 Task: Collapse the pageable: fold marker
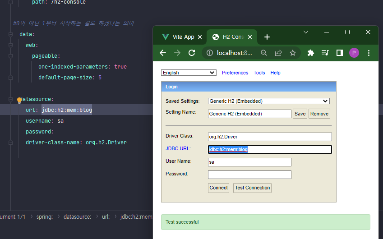click(x=10, y=56)
